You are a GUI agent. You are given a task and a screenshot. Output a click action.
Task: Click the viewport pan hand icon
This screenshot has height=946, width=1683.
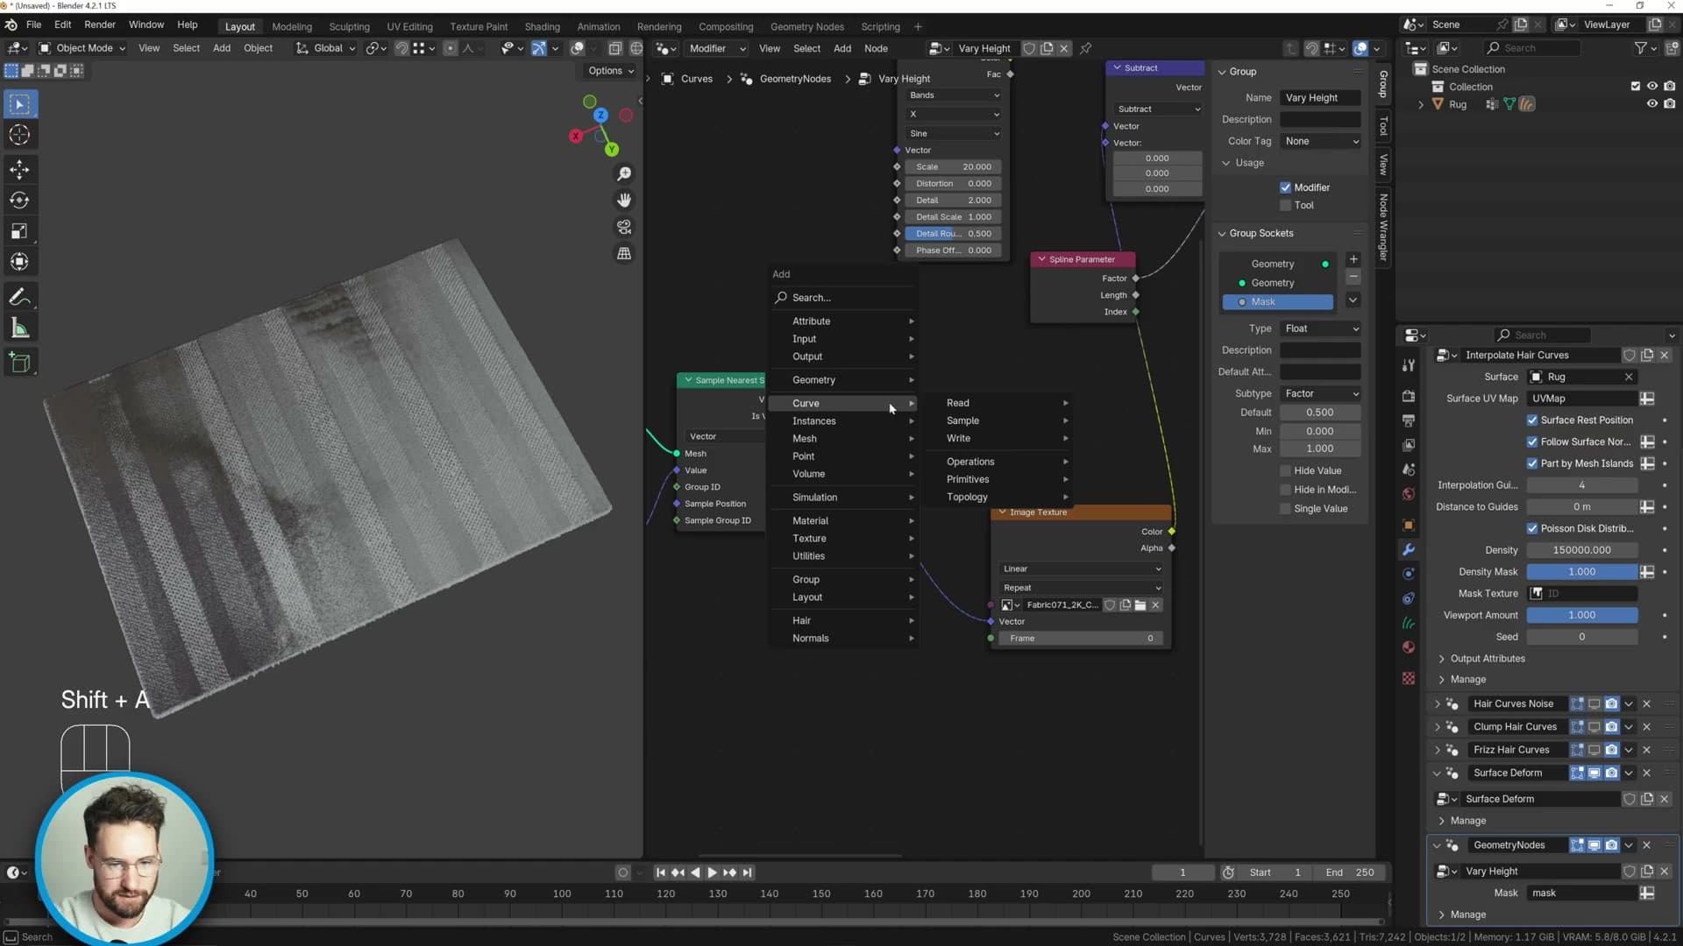pos(624,201)
